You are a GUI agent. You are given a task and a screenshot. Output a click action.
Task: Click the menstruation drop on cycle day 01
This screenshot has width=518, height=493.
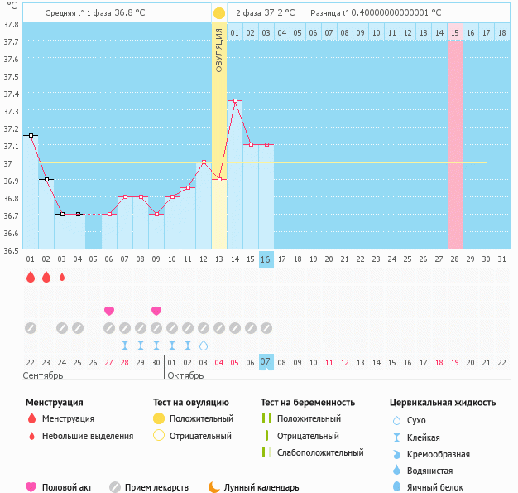pos(31,278)
